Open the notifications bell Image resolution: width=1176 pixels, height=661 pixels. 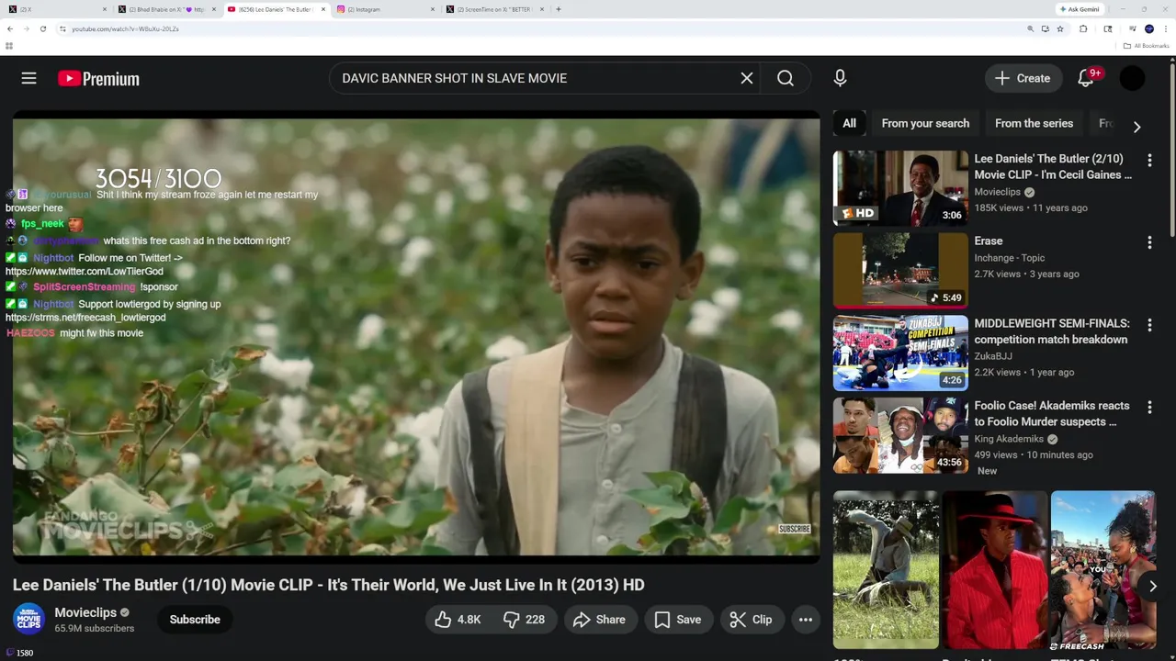[x=1086, y=79]
